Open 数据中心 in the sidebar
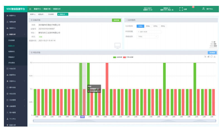This screenshot has width=222, height=131. pyautogui.click(x=16, y=16)
